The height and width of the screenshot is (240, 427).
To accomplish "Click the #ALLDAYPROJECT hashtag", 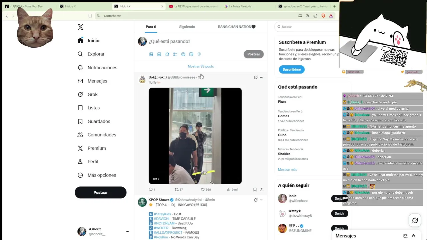I will [168, 233].
